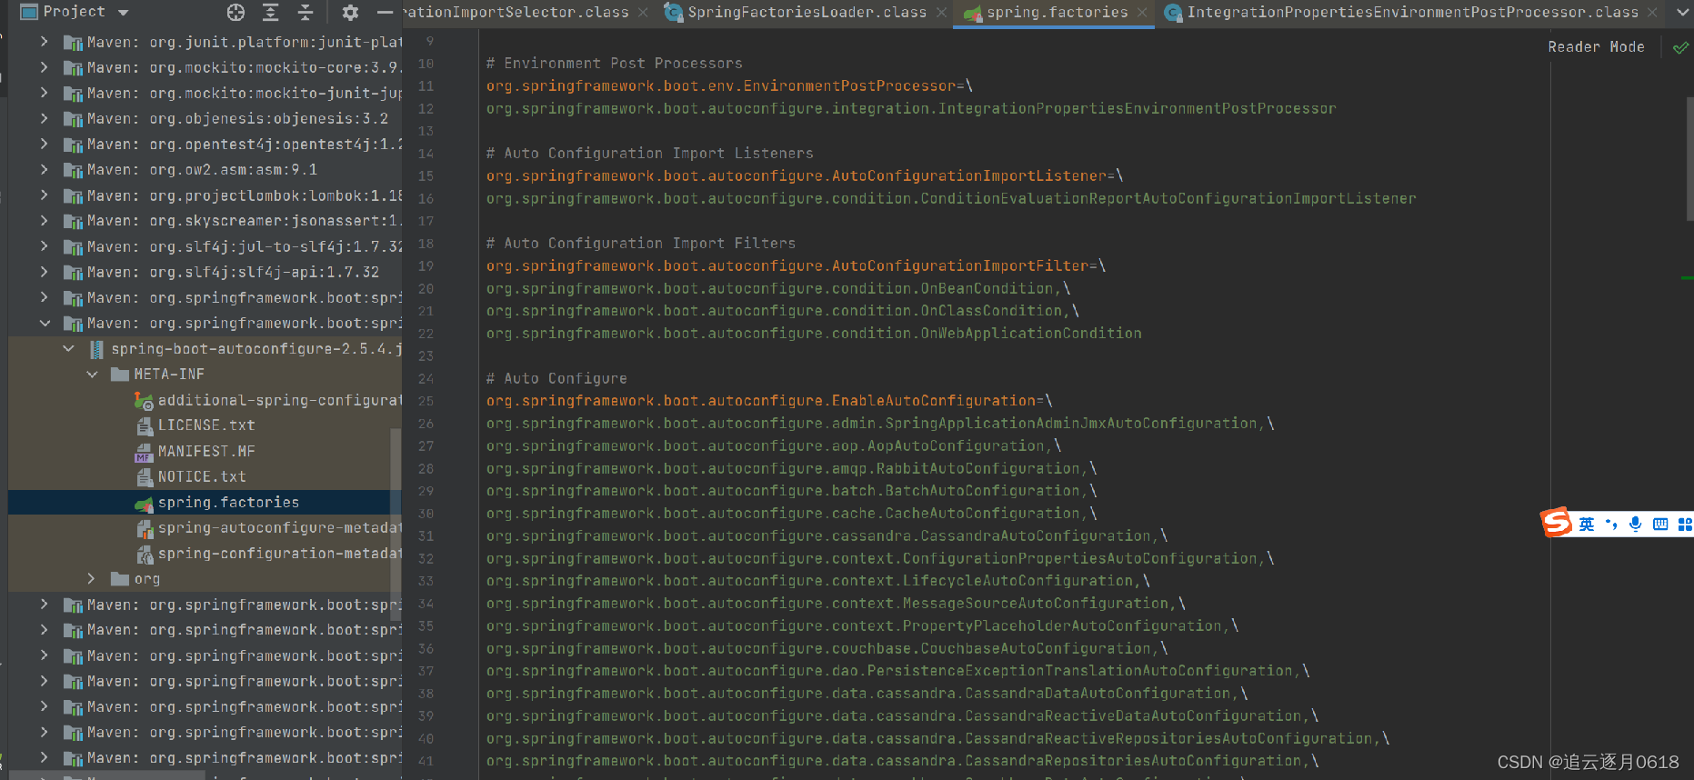Click the library icon for org.mockito:mockito-junit-jupiter
The width and height of the screenshot is (1694, 780).
pos(73,94)
